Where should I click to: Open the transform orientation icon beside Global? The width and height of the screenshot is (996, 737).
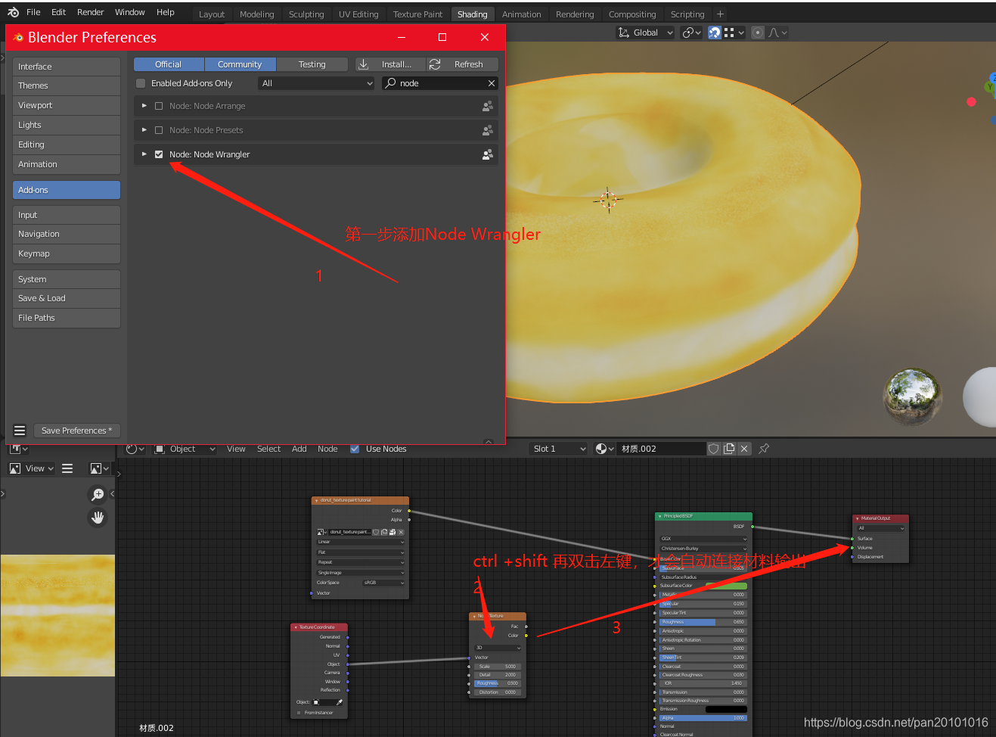[624, 33]
